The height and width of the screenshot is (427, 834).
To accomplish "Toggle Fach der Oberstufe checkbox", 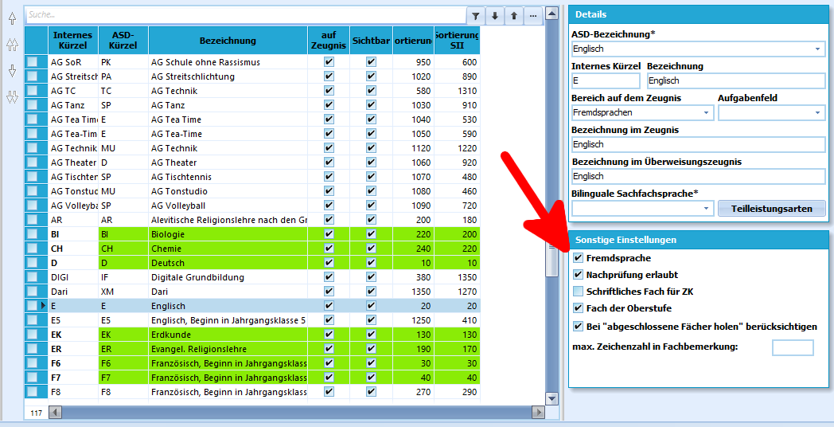I will (x=579, y=308).
